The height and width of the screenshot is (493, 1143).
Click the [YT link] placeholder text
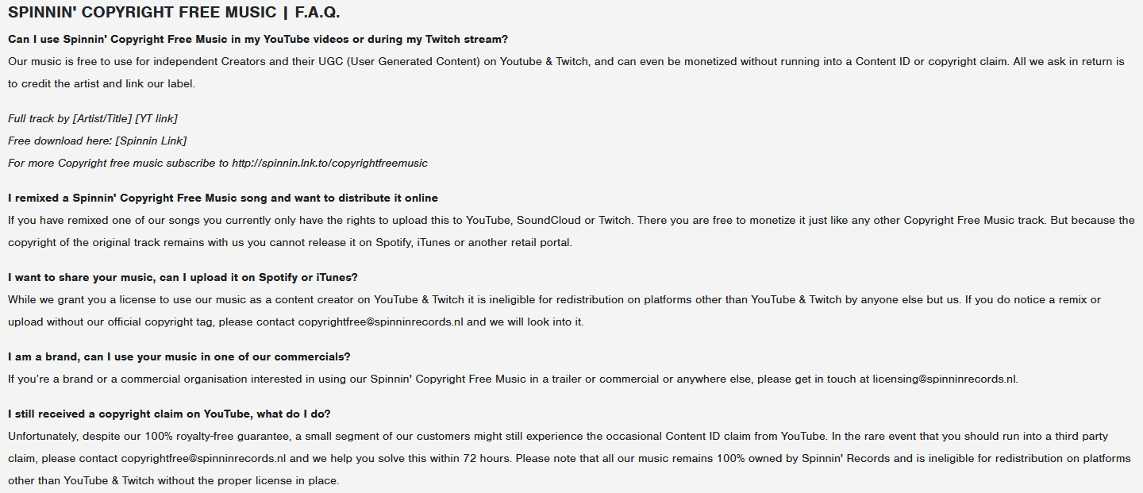click(156, 118)
